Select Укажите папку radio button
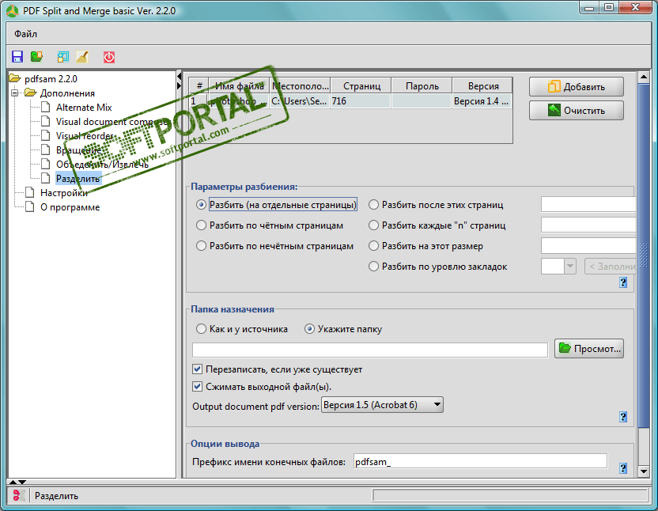 point(309,329)
